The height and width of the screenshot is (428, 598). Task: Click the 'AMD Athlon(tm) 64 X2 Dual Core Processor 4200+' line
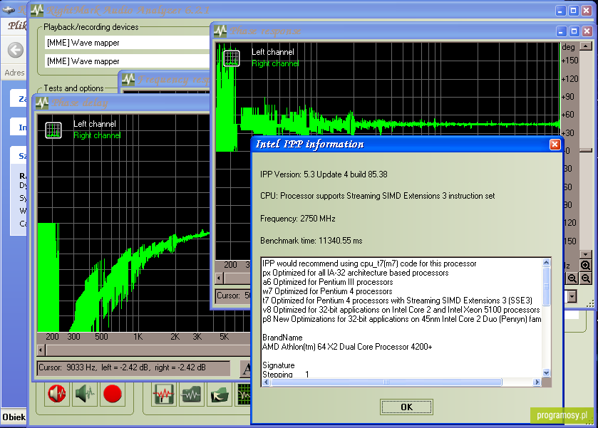click(x=347, y=347)
